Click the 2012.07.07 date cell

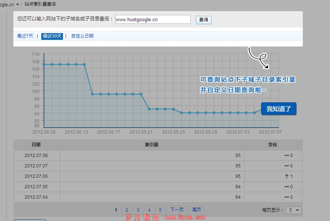coord(36,166)
